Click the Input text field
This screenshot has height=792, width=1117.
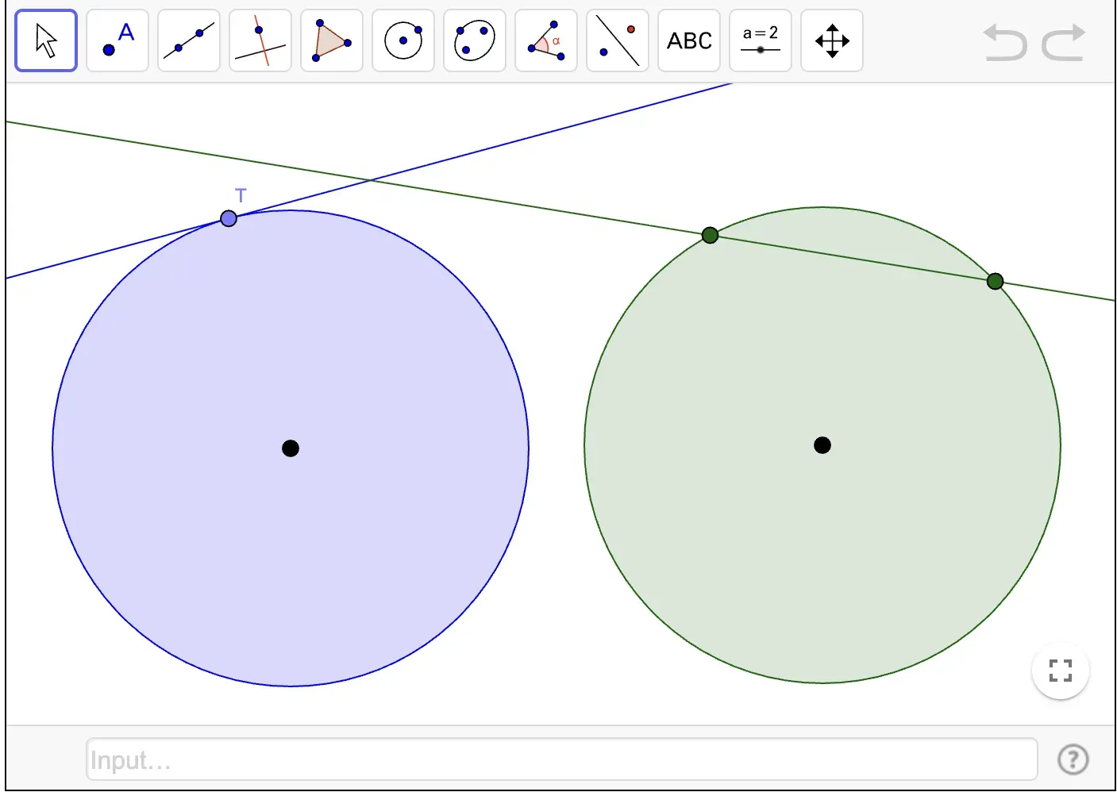[x=561, y=759]
